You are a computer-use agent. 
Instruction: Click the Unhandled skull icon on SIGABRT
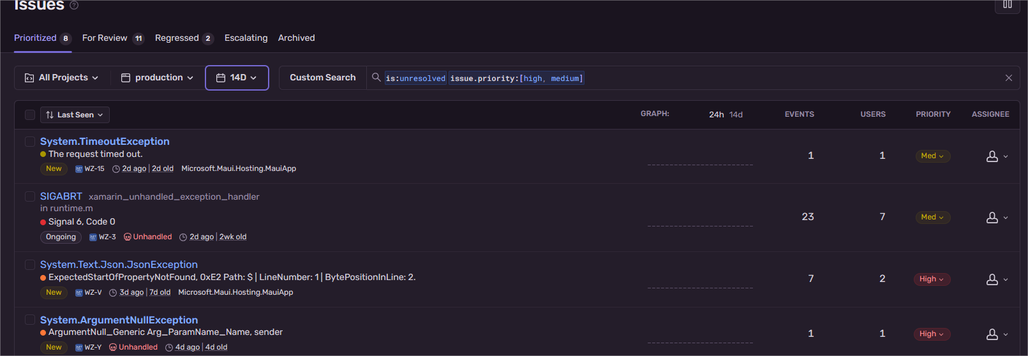(x=128, y=237)
